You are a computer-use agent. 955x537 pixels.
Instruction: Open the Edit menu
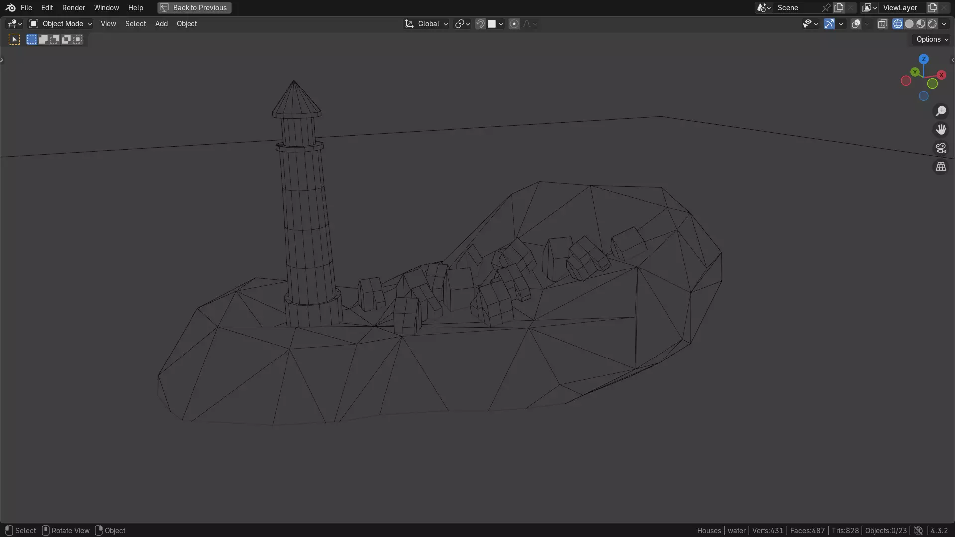(x=47, y=8)
